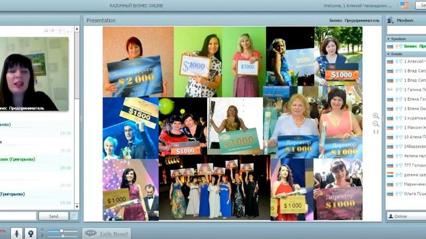Click the chat scrollbar up arrow

77,29
